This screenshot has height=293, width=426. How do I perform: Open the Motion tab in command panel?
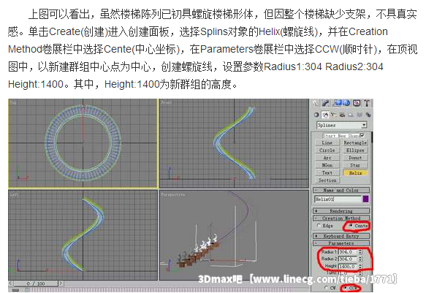click(346, 103)
